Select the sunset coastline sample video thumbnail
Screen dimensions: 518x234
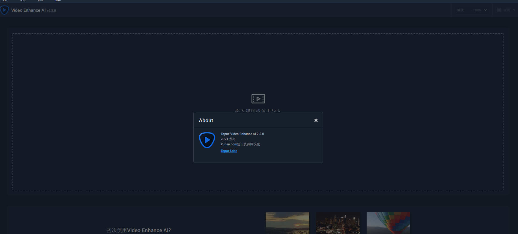[x=288, y=223]
